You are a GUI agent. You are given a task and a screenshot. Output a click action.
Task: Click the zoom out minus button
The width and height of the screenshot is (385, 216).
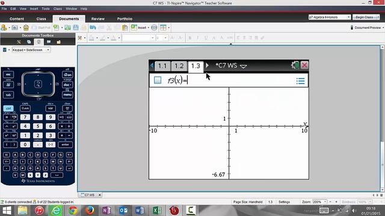coord(330,202)
